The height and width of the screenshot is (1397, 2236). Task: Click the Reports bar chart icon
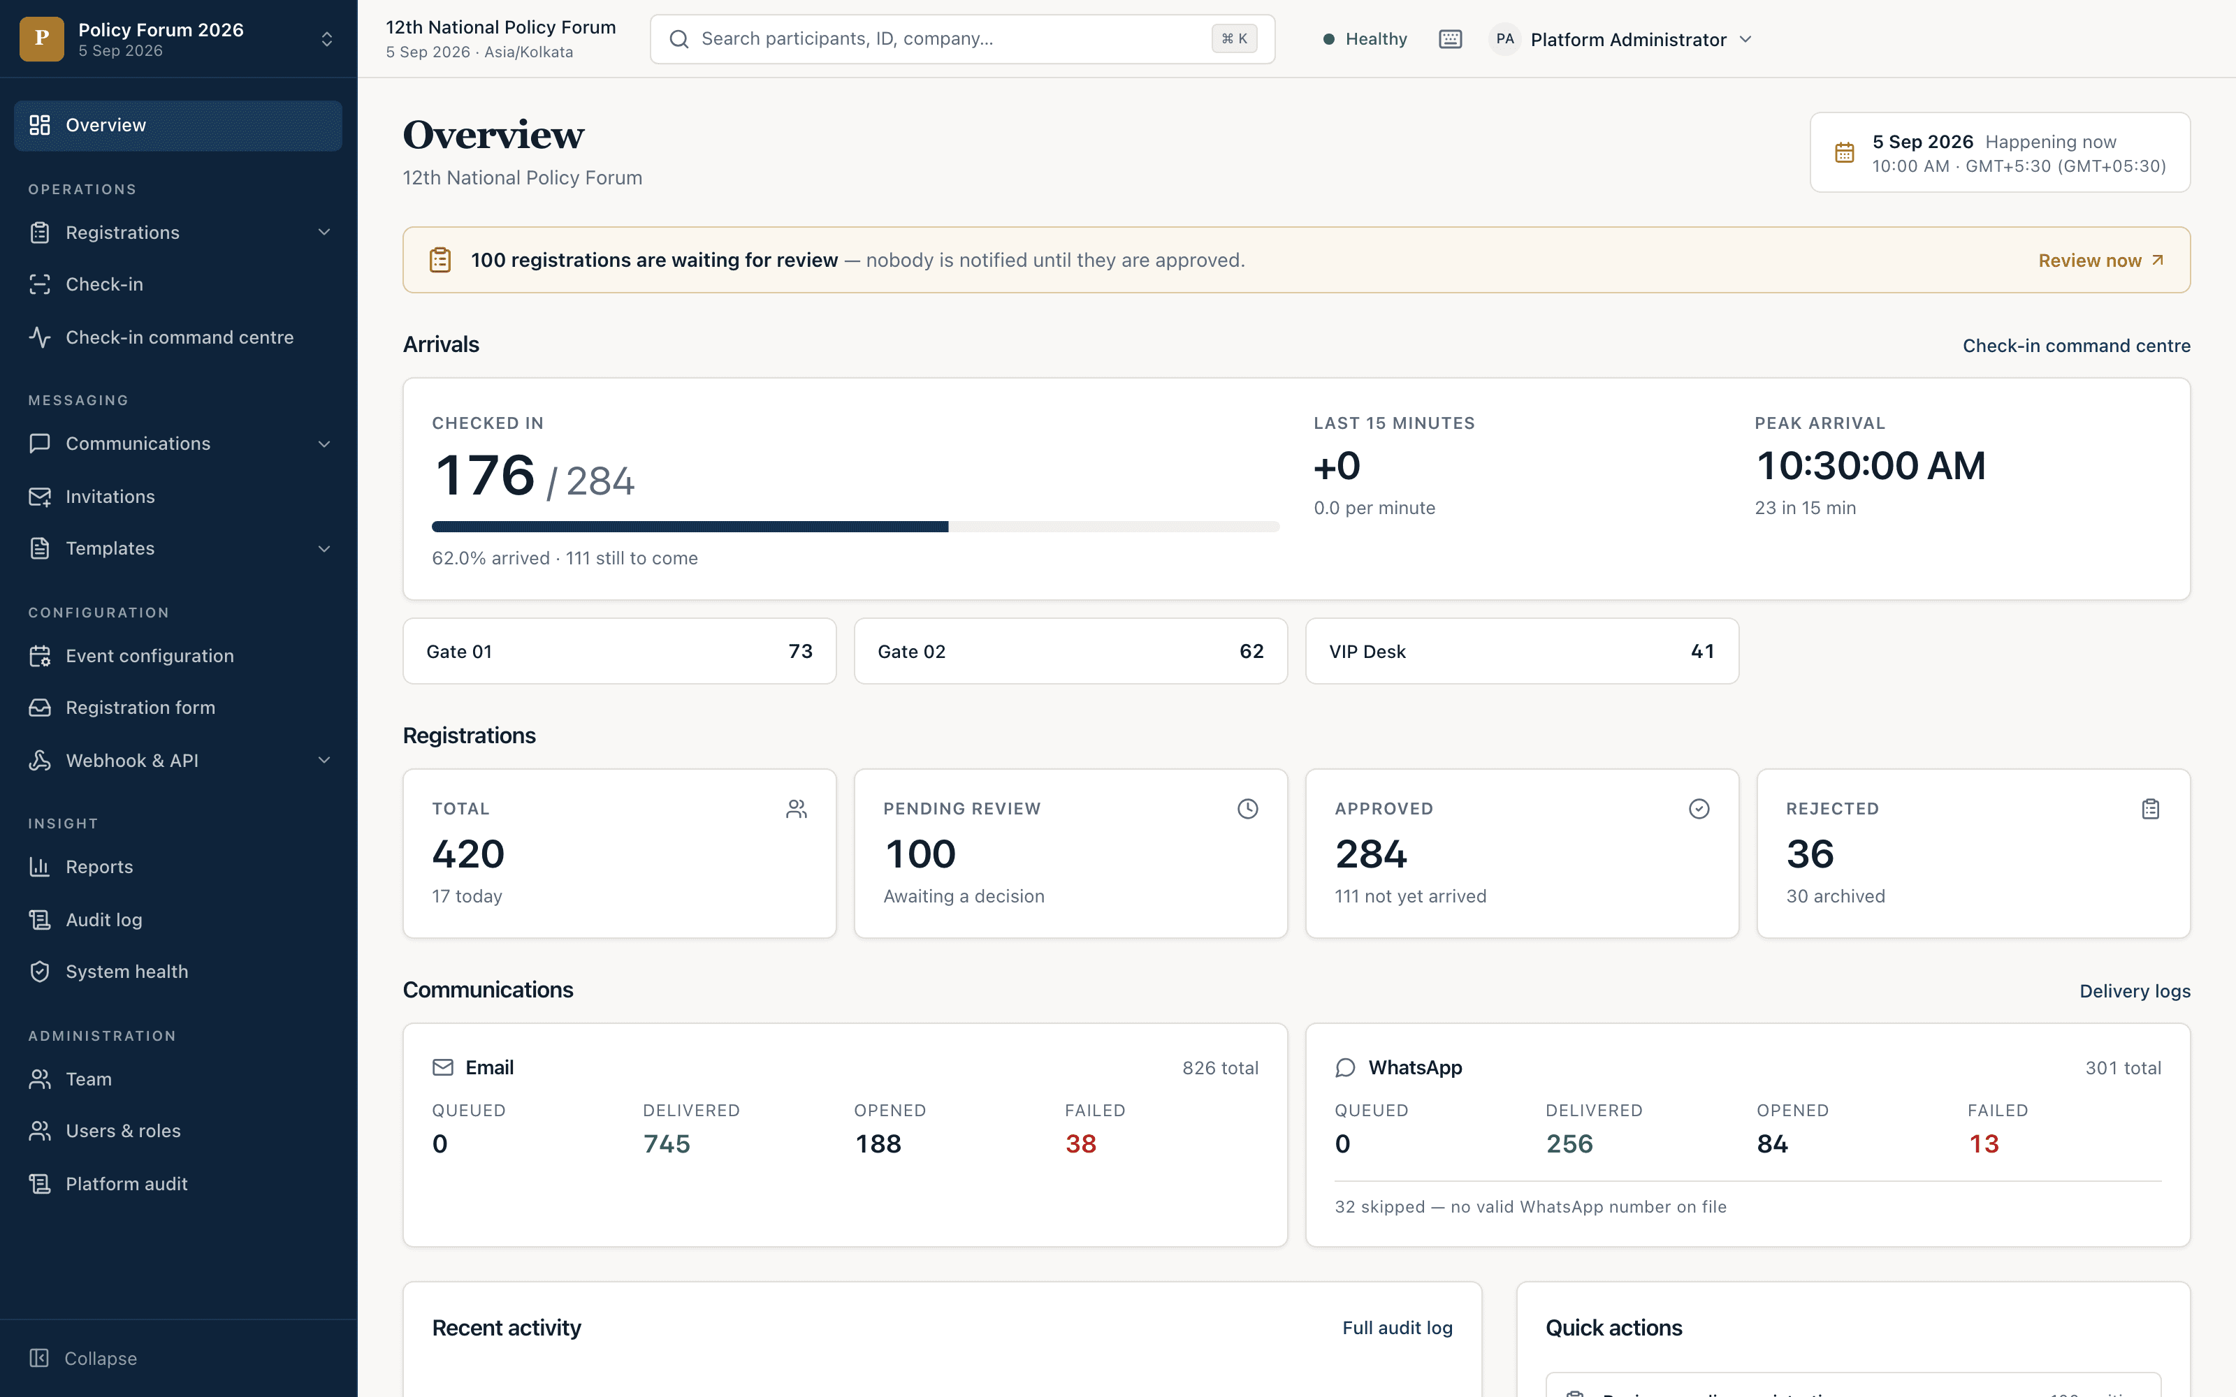[x=40, y=867]
